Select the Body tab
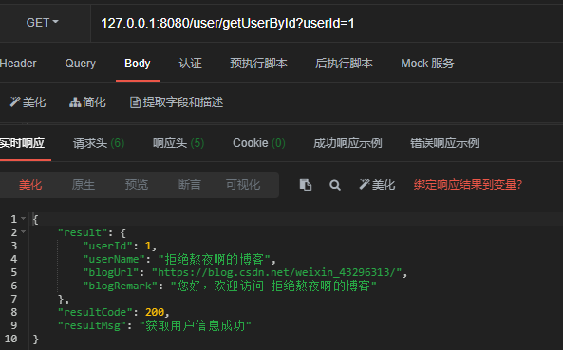563x350 pixels. point(138,64)
